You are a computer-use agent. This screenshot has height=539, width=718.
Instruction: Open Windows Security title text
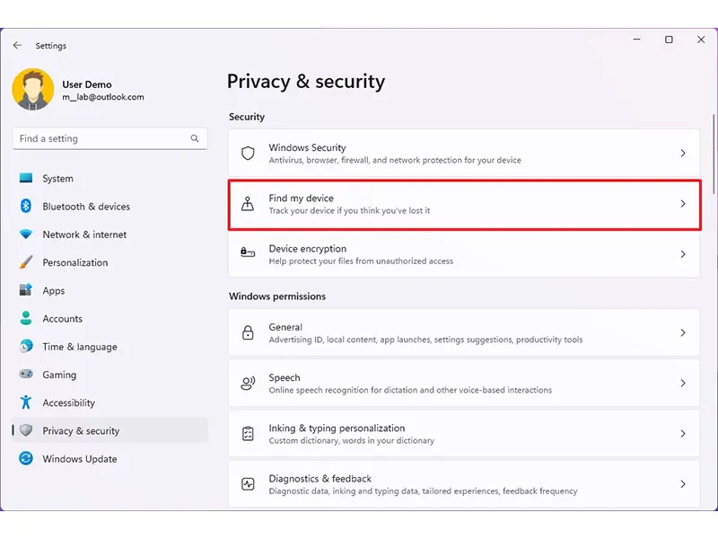click(x=307, y=147)
